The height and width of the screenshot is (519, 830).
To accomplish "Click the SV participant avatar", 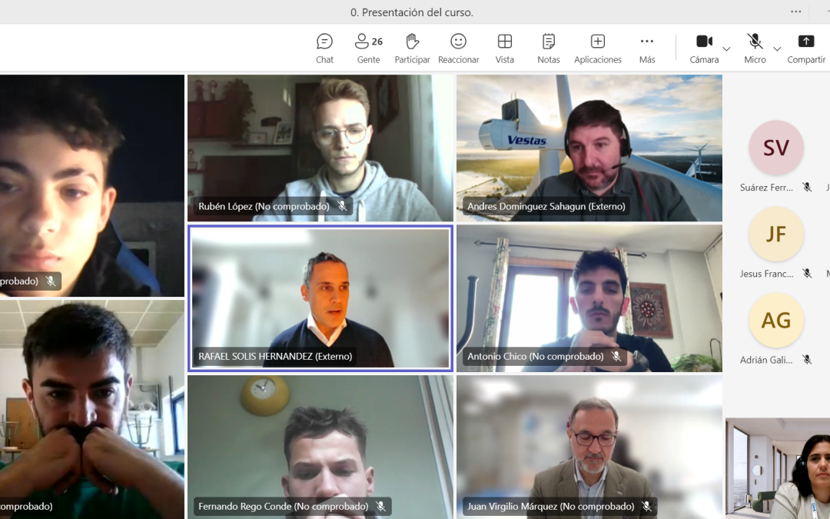I will [775, 148].
